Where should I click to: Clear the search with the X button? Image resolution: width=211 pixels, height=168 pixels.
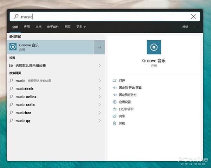coord(193,16)
